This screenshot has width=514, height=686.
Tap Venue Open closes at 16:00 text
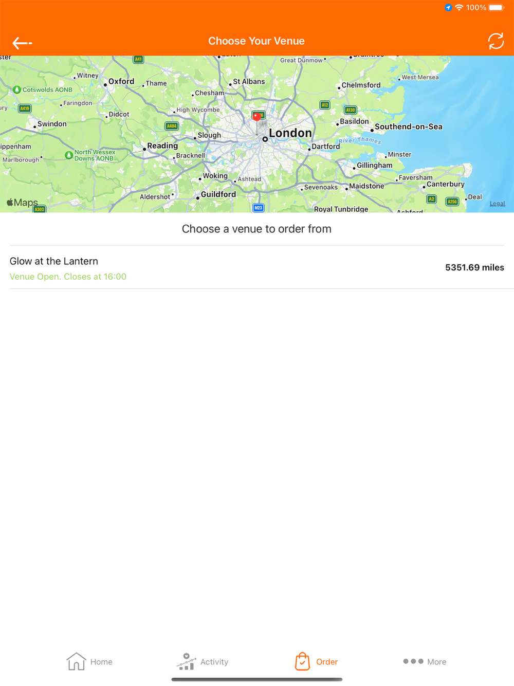68,277
